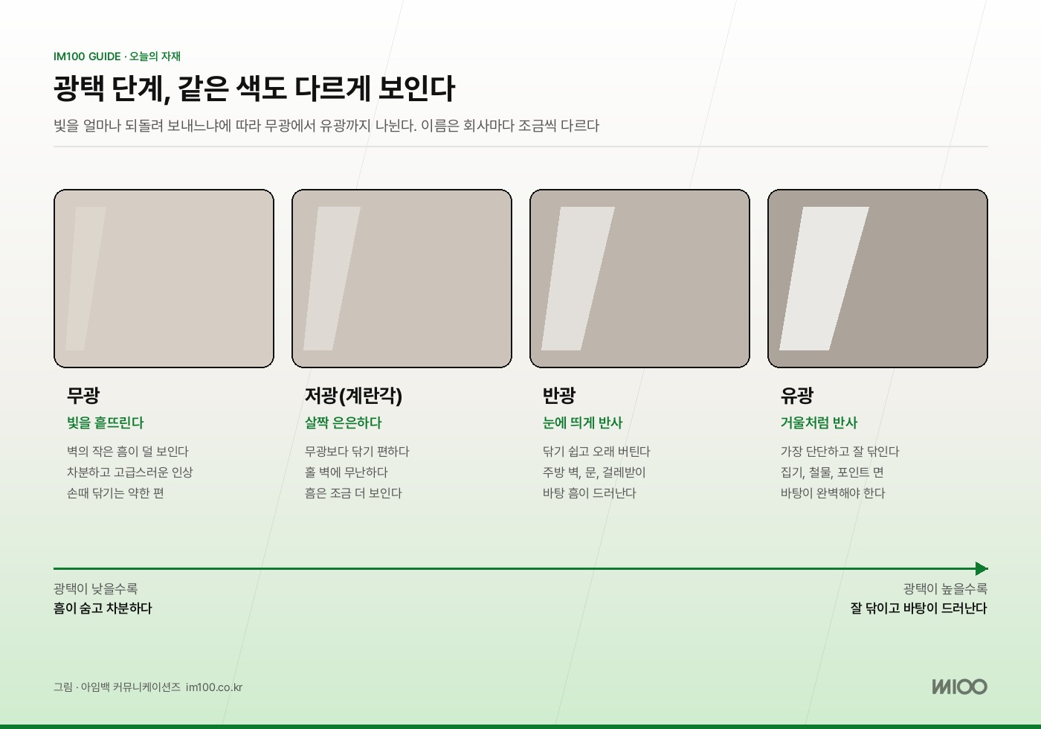Click the line 손때 닦기는 약한 편
This screenshot has height=729, width=1041.
pos(115,493)
